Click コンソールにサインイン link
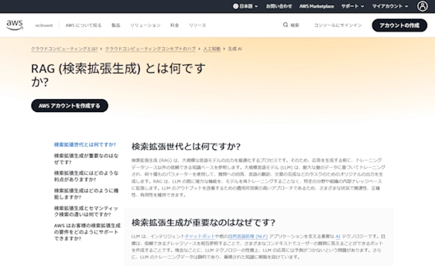 (x=338, y=25)
